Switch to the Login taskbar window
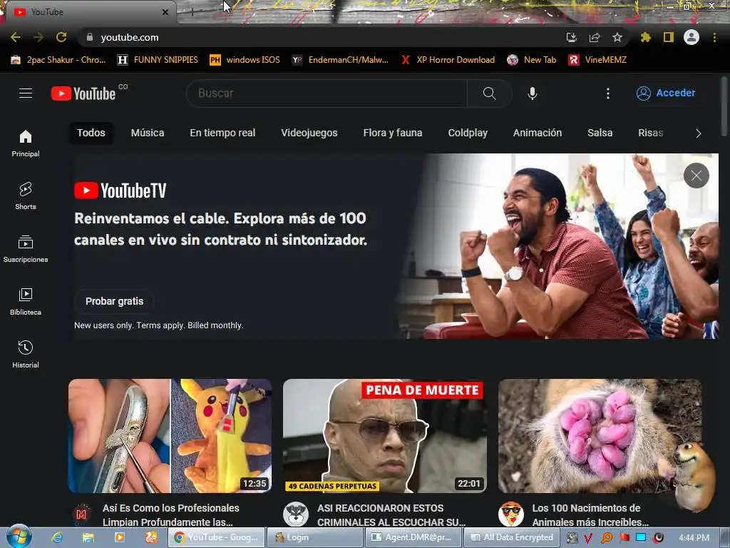 click(314, 537)
